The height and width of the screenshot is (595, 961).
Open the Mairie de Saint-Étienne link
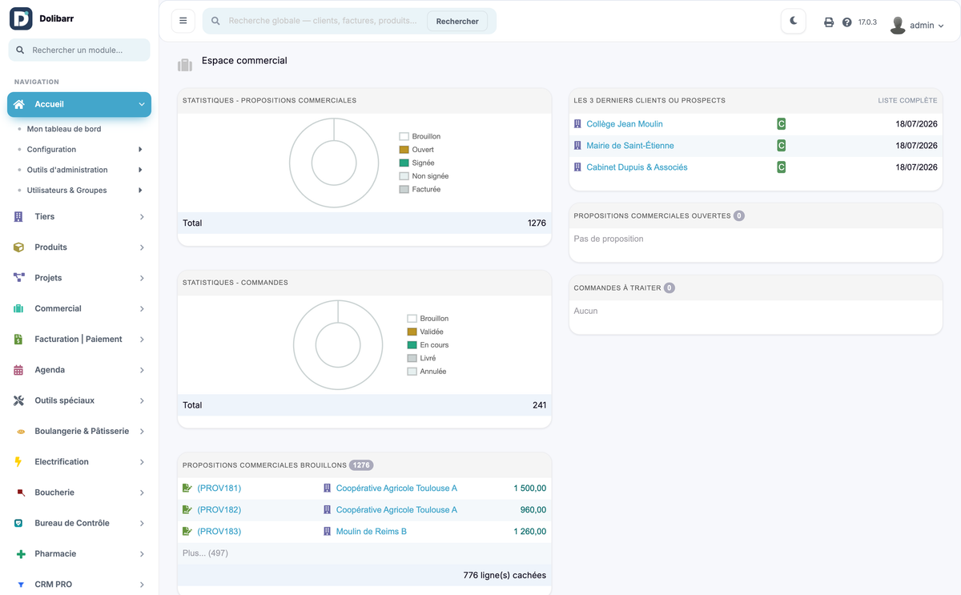pos(630,146)
